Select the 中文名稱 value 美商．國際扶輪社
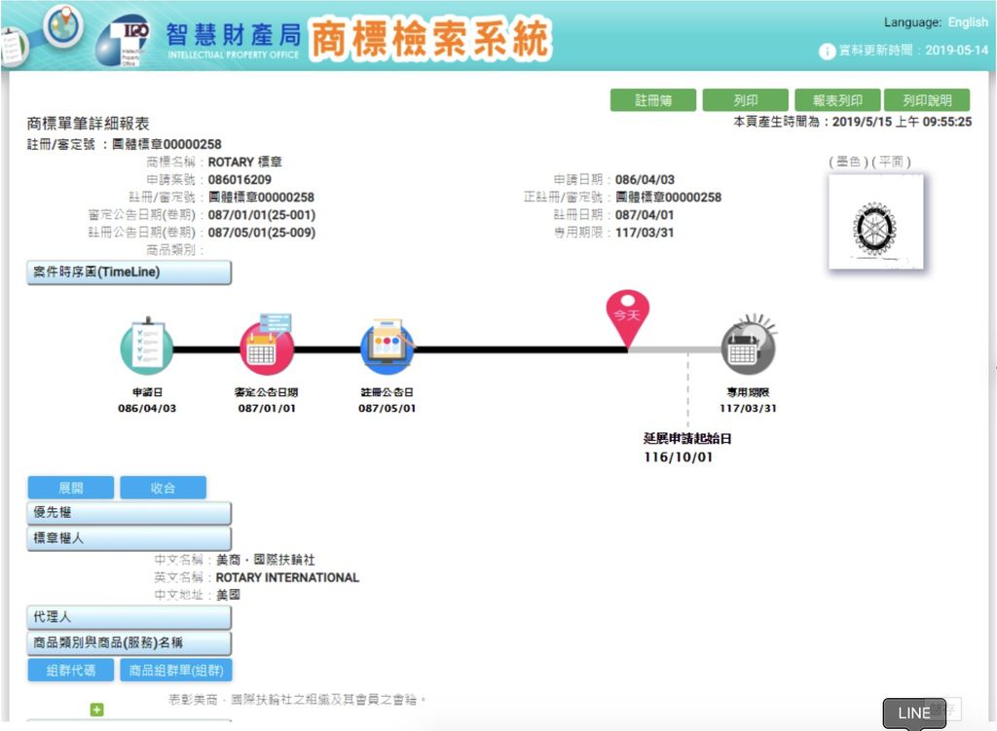The width and height of the screenshot is (997, 731). [x=266, y=560]
